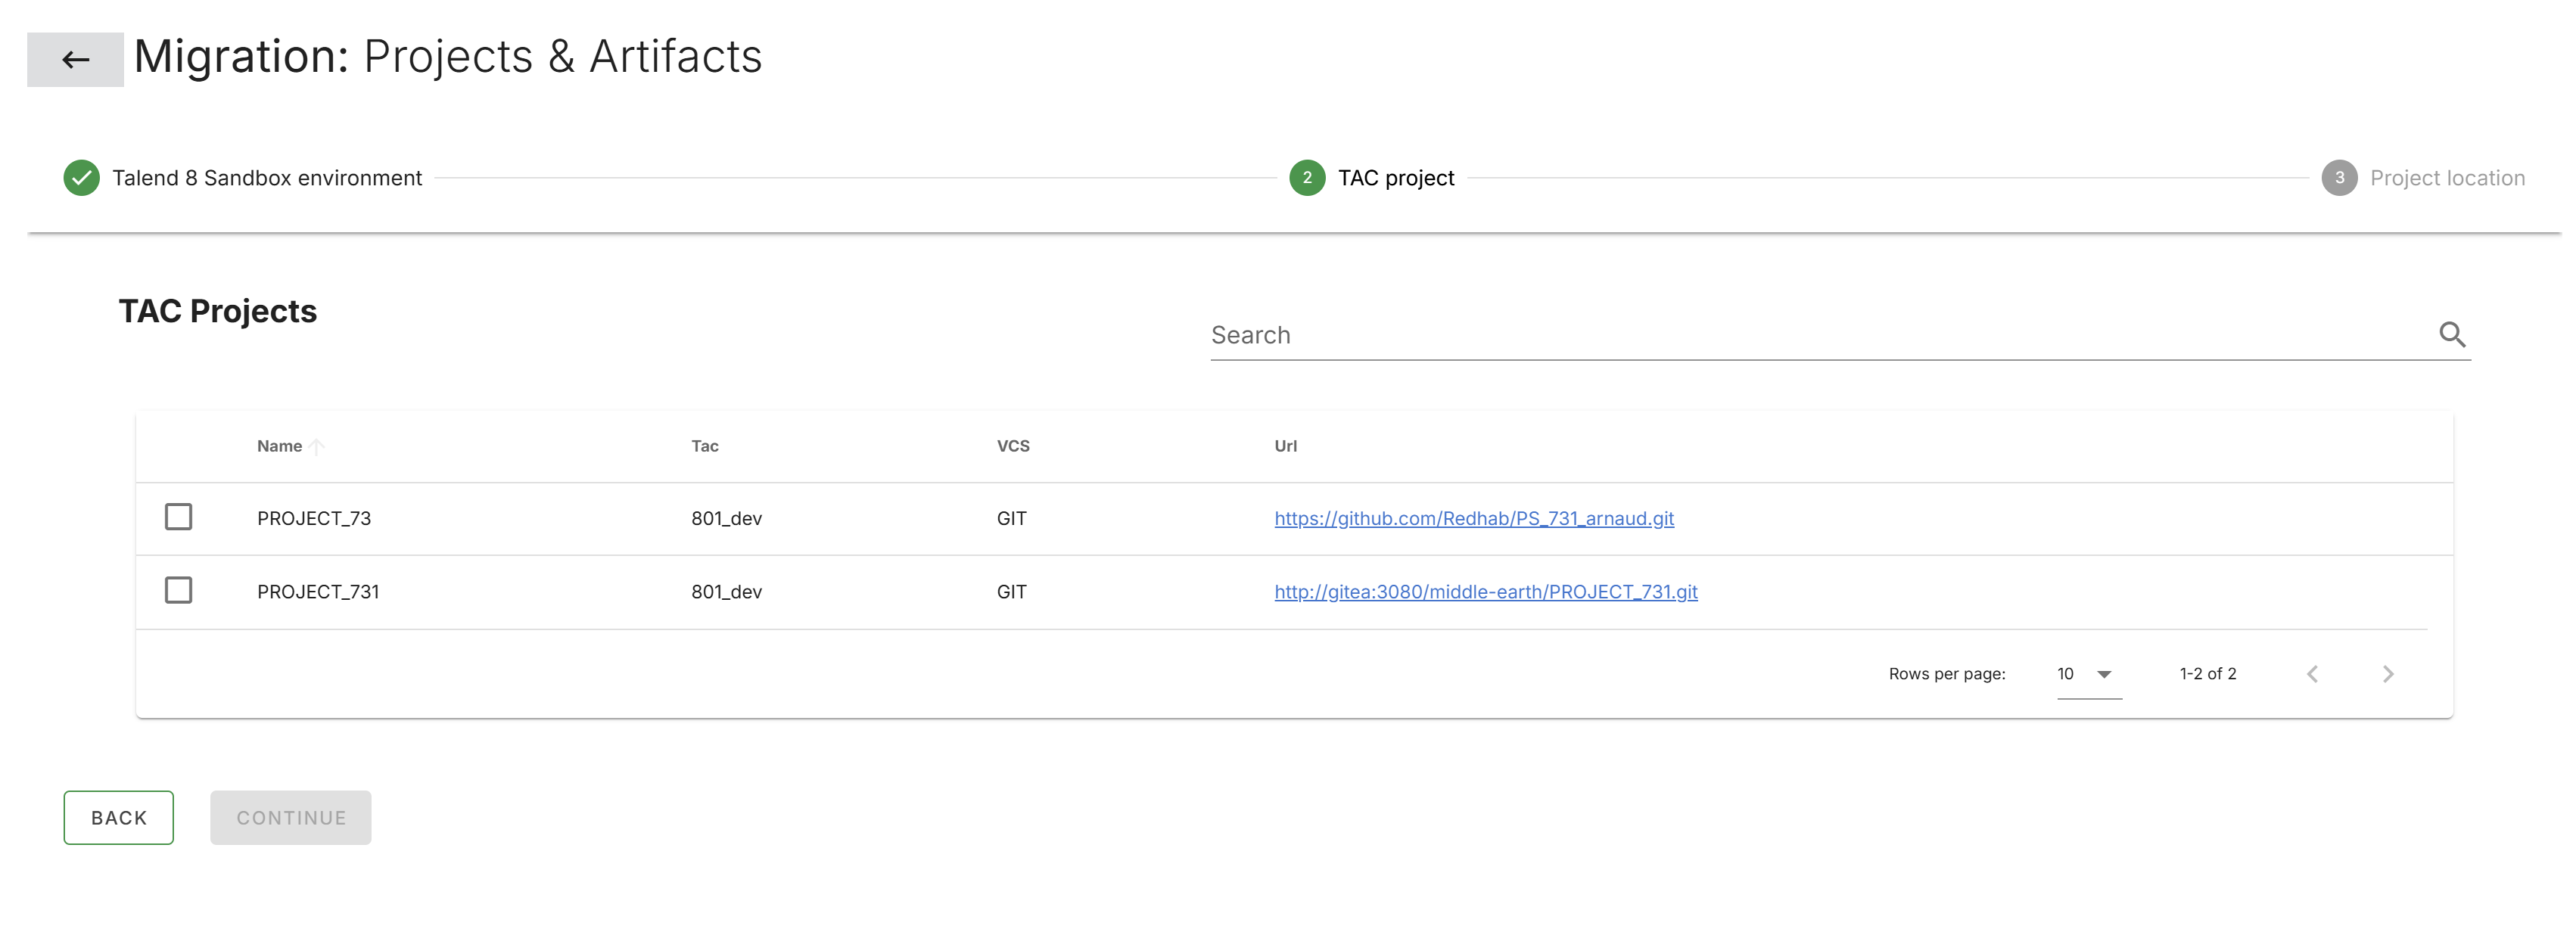Click the green checkmark on Talend 8 Sandbox step
The width and height of the screenshot is (2576, 935).
point(81,177)
